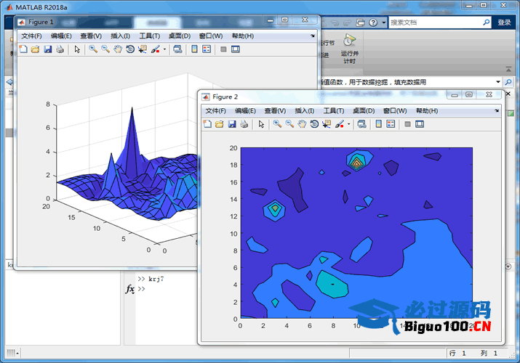Open 帮助(H) menu in Figure 2
Image resolution: width=520 pixels, height=363 pixels.
pos(427,111)
